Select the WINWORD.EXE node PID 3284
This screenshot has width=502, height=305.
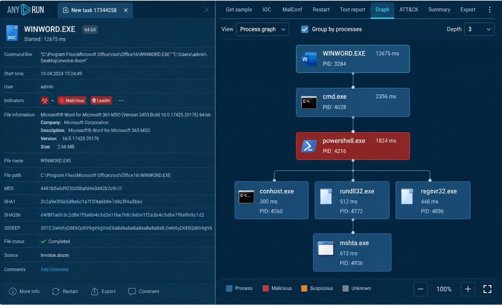click(353, 59)
